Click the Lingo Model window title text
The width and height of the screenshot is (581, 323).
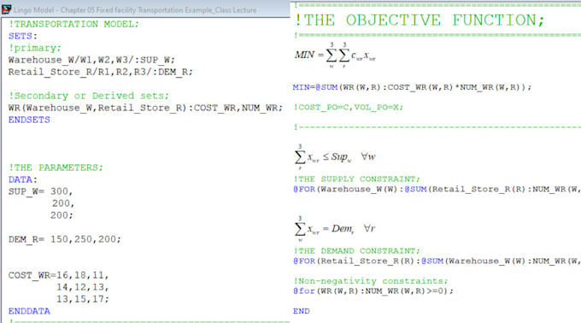pyautogui.click(x=135, y=10)
